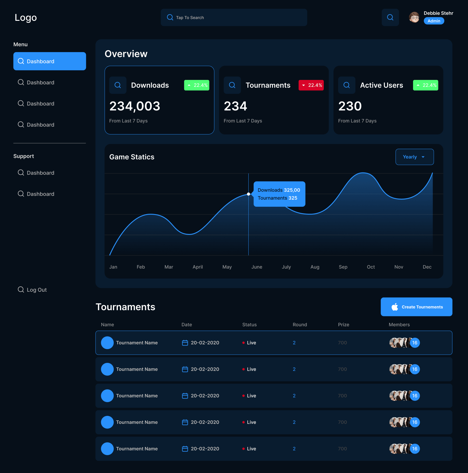468x473 pixels.
Task: Click the Dec label on chart axis
Action: point(427,267)
